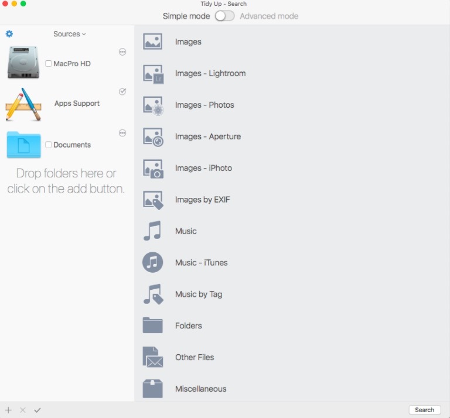Enable the MacPro HD checkbox
The width and height of the screenshot is (450, 418).
pyautogui.click(x=49, y=64)
